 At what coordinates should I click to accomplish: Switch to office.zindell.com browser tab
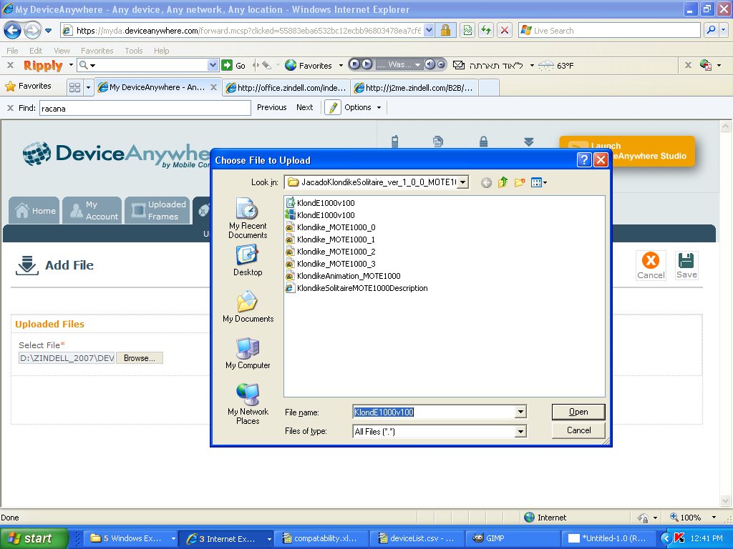[x=286, y=88]
